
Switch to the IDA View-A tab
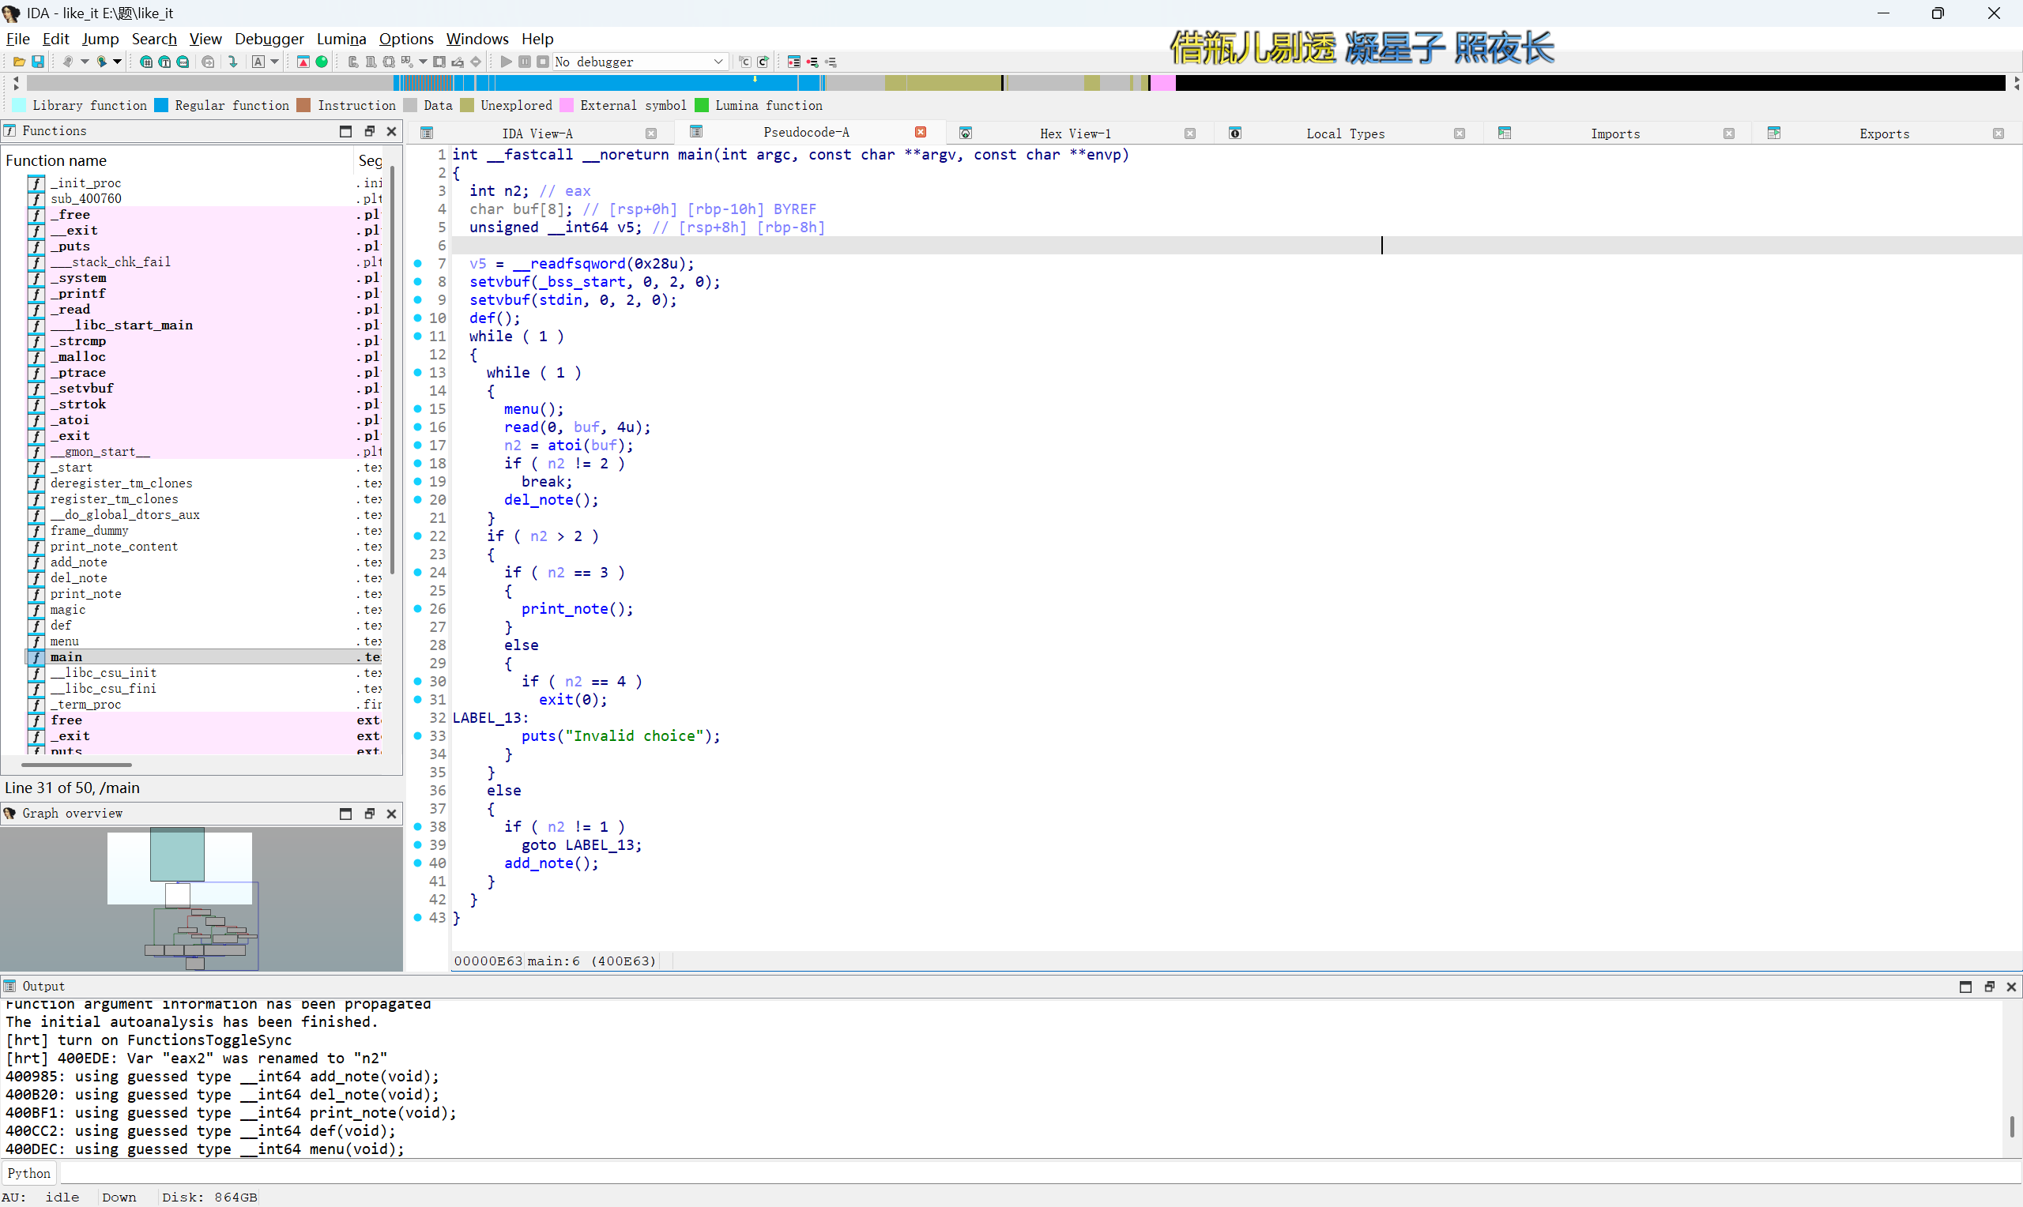(x=537, y=133)
